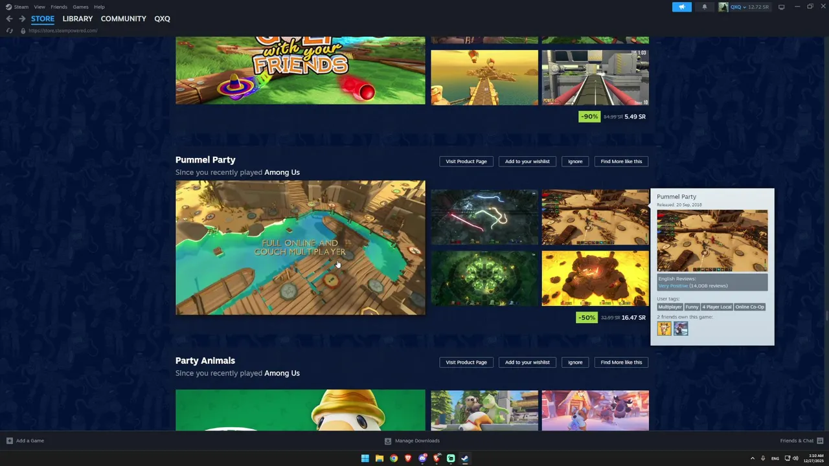Ignore Pummel Party

575,161
